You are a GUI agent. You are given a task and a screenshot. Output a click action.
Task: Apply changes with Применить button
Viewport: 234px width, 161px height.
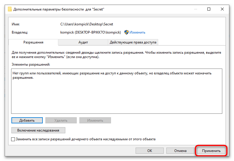click(x=211, y=151)
